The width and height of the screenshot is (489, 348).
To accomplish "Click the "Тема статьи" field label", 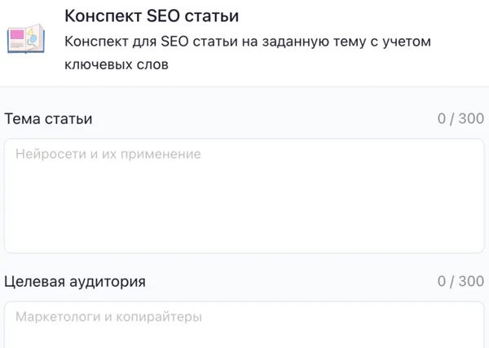I will click(49, 119).
